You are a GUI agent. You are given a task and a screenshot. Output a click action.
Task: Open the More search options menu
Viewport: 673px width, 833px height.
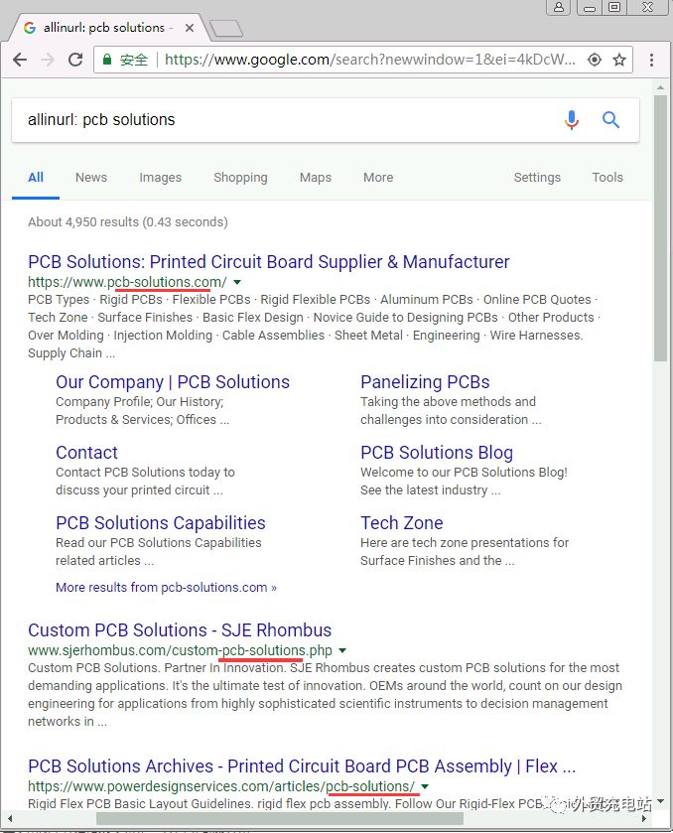click(378, 178)
